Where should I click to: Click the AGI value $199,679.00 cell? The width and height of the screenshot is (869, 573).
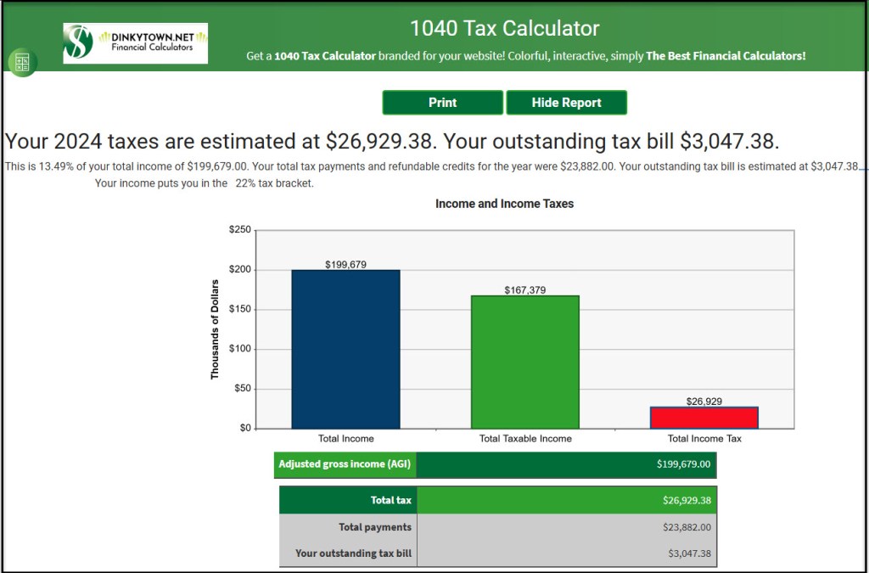(x=566, y=464)
